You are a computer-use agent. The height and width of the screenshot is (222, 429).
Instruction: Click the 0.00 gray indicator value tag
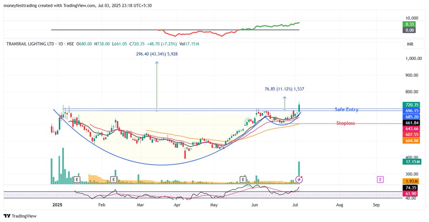(410, 30)
